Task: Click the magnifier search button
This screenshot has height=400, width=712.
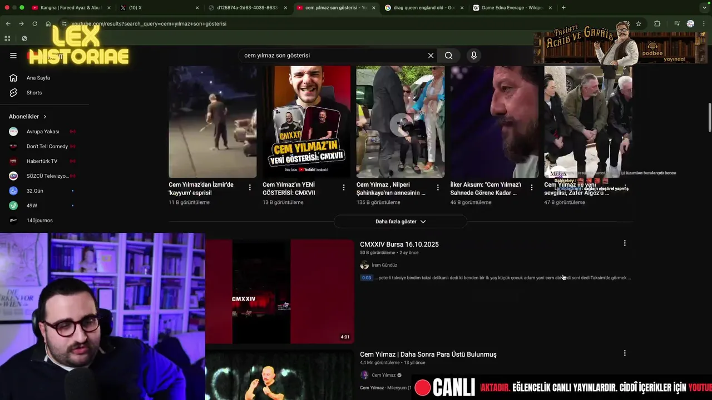Action: (x=448, y=56)
